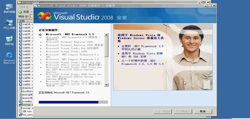Select cab39 file icon in Explorer
This screenshot has height=119, width=250.
21,41
